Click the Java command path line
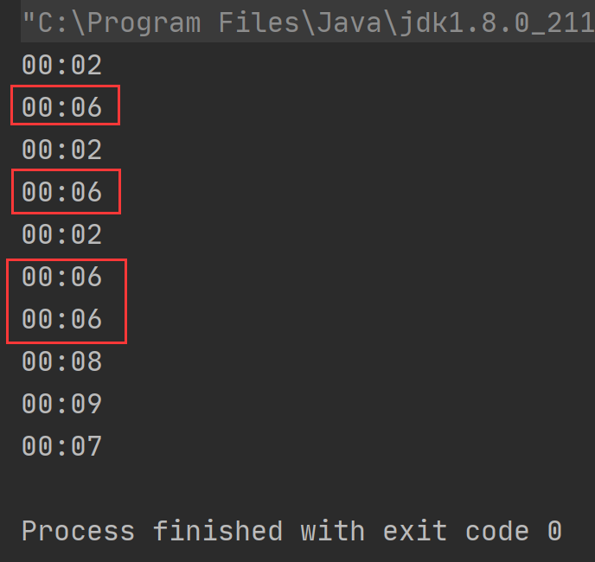 (x=308, y=22)
